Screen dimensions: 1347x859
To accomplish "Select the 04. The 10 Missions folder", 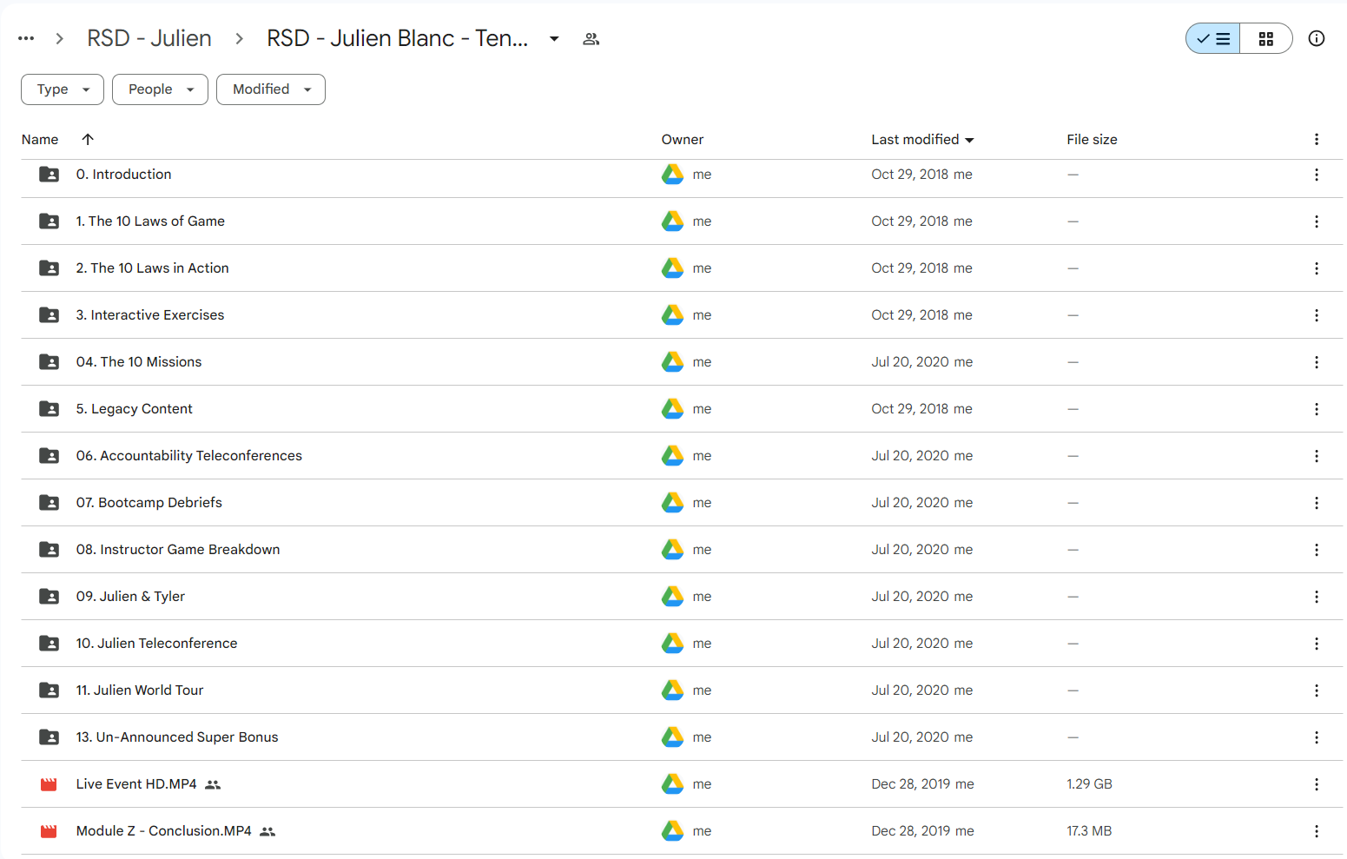I will (139, 362).
